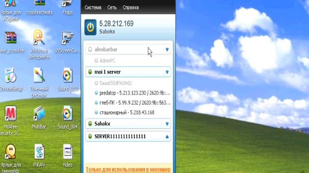This screenshot has height=173, width=309.
Task: Open the ChromeSetup installer icon
Action: tap(11, 80)
